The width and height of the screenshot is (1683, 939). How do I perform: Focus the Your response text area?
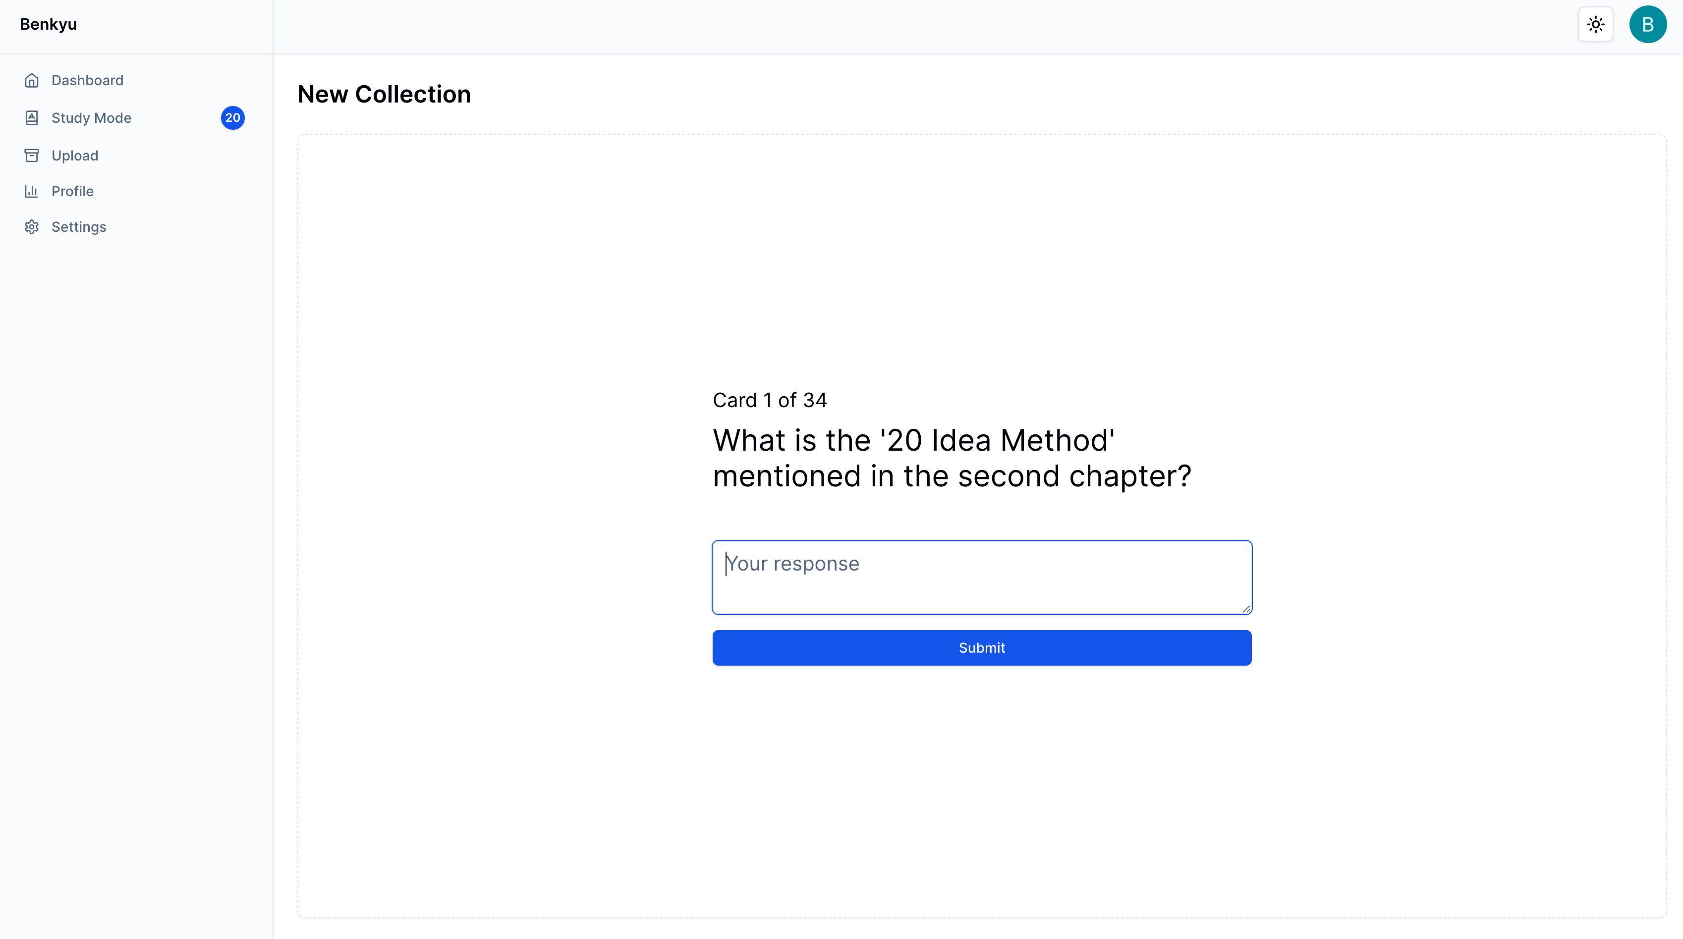point(981,577)
